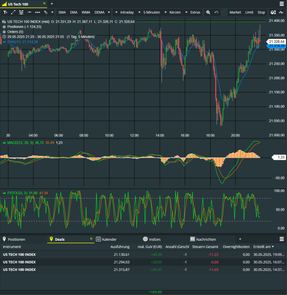The height and width of the screenshot is (295, 287).
Task: Toggle the Positionen visibility in chart
Action: pos(4,27)
